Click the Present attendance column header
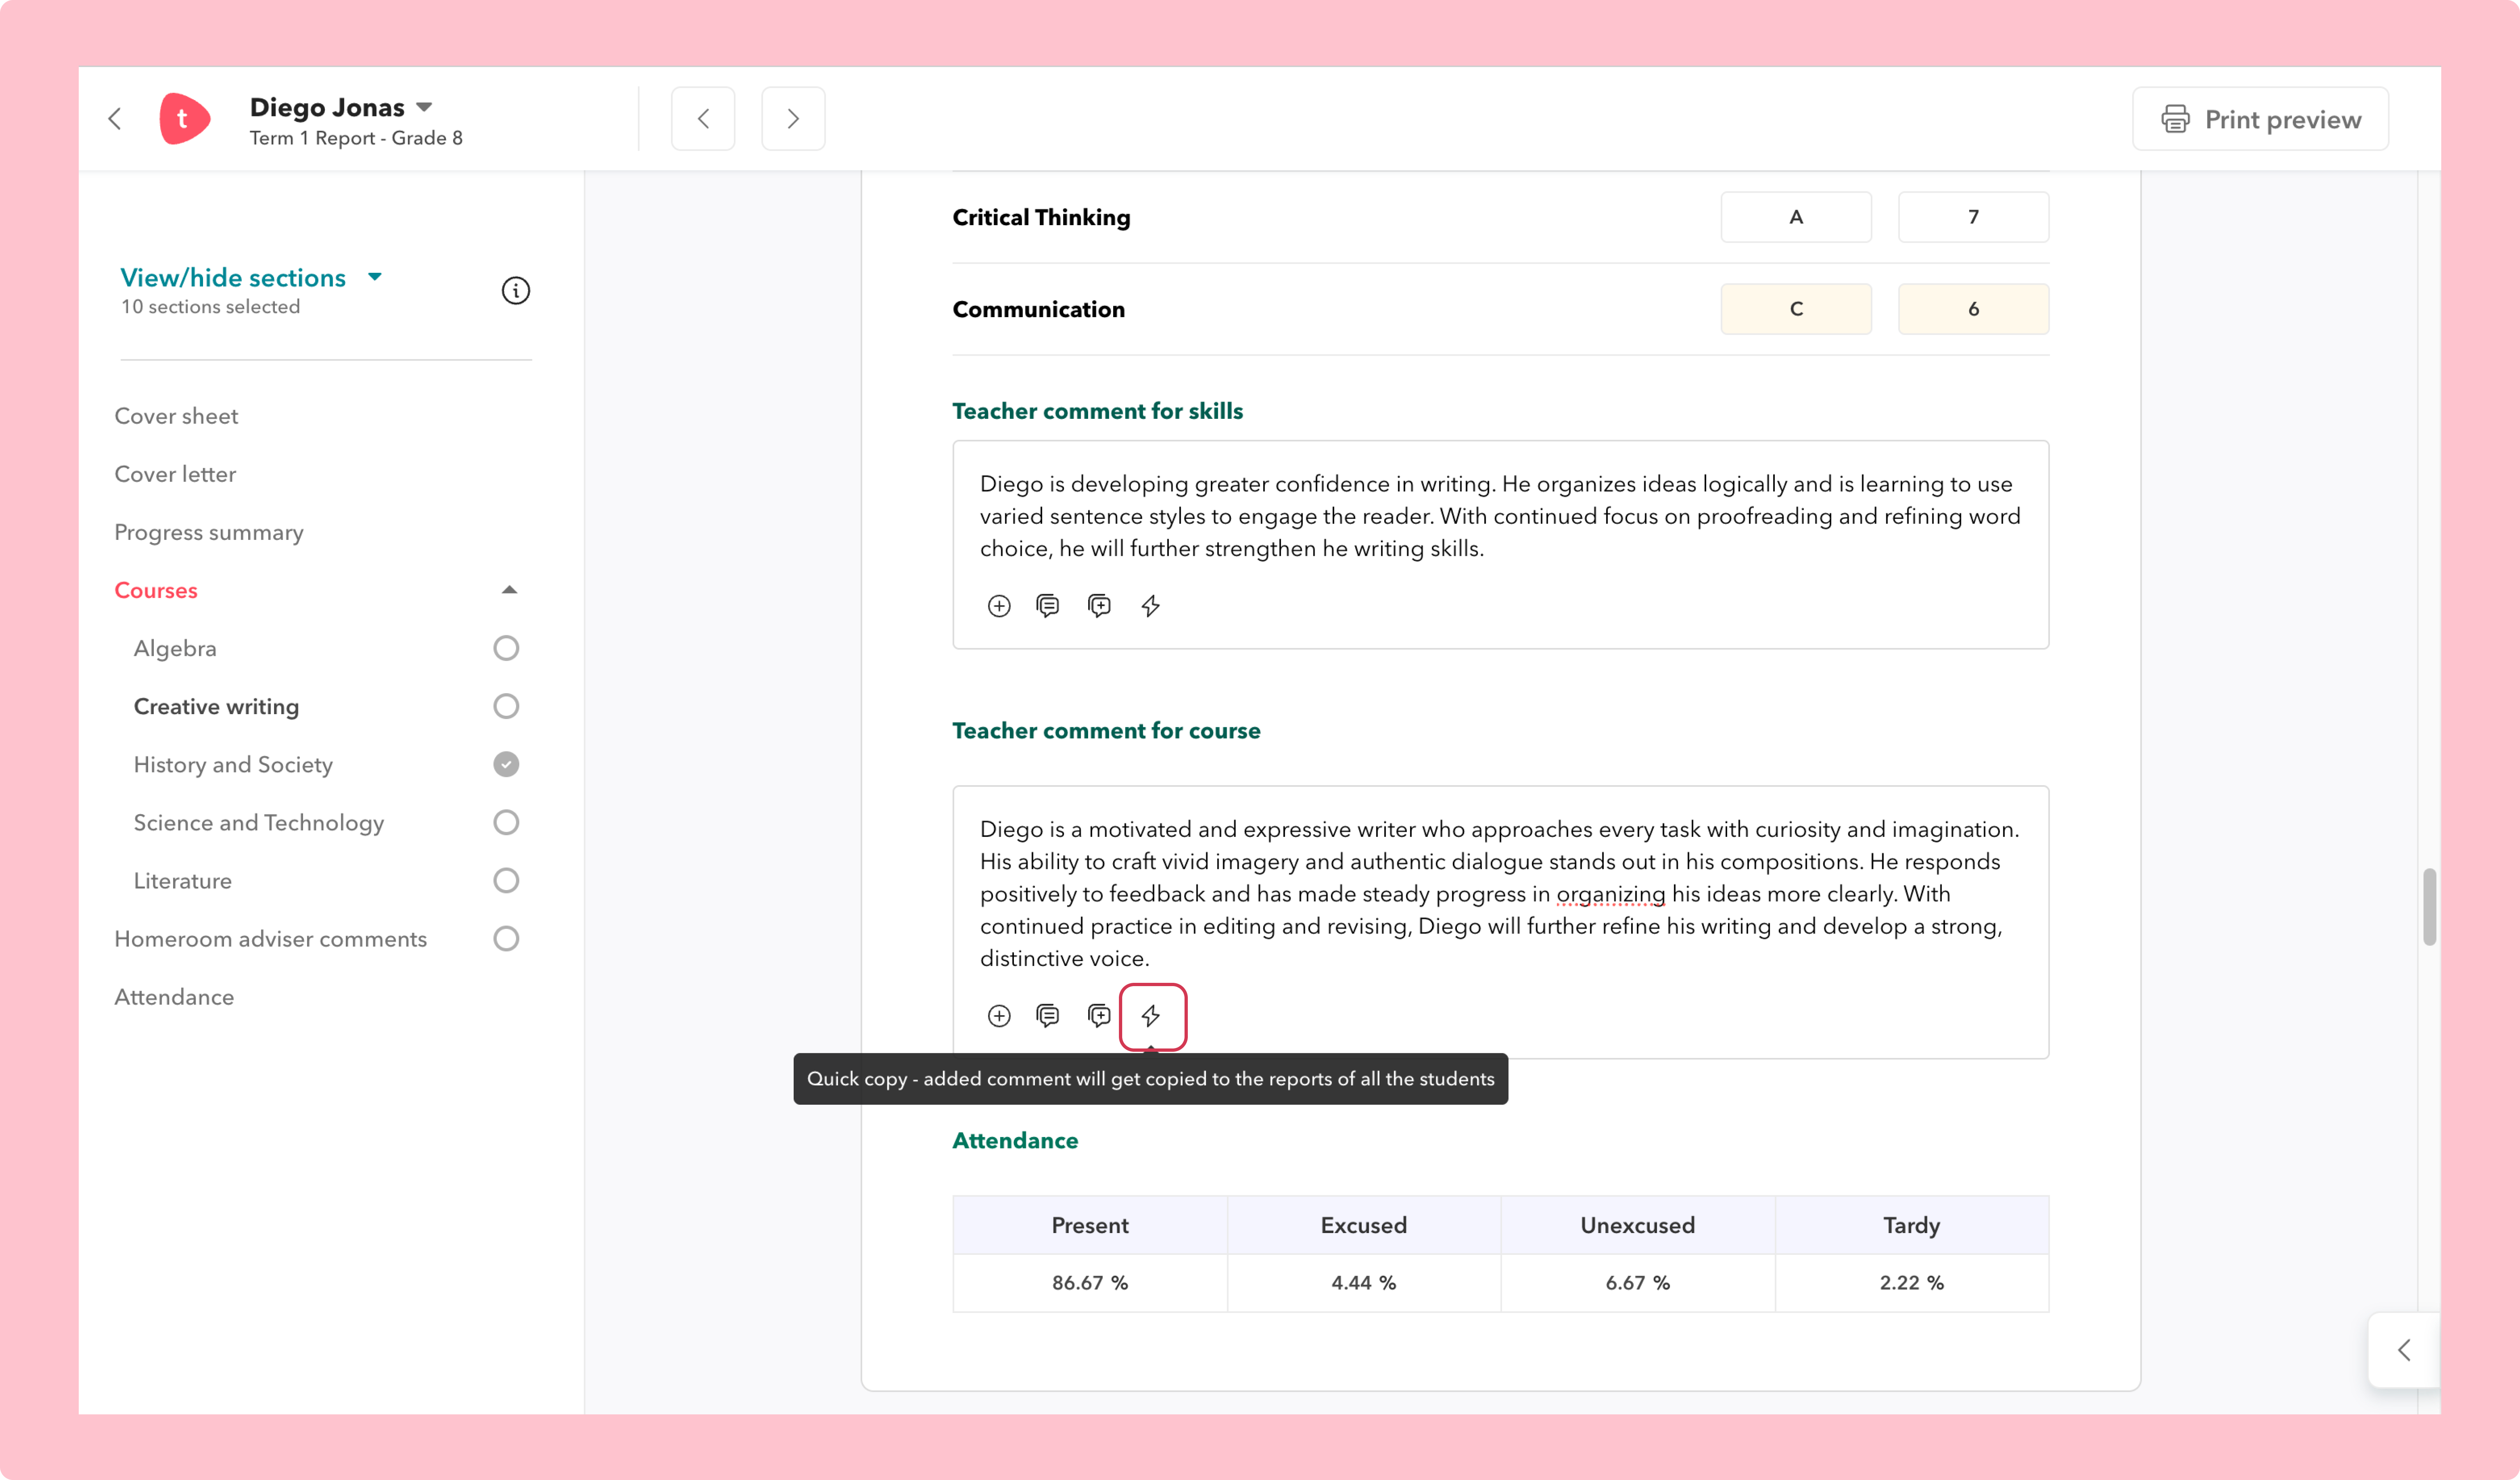Viewport: 2520px width, 1480px height. [x=1090, y=1225]
